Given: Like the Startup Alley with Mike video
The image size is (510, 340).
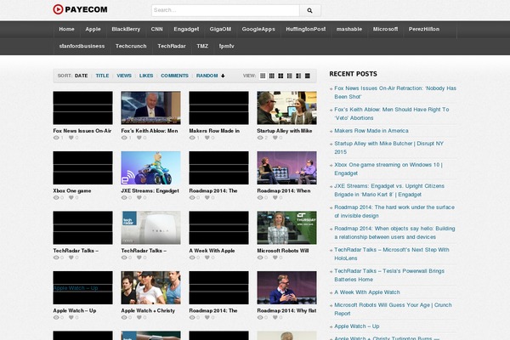Looking at the screenshot, I should coord(275,138).
